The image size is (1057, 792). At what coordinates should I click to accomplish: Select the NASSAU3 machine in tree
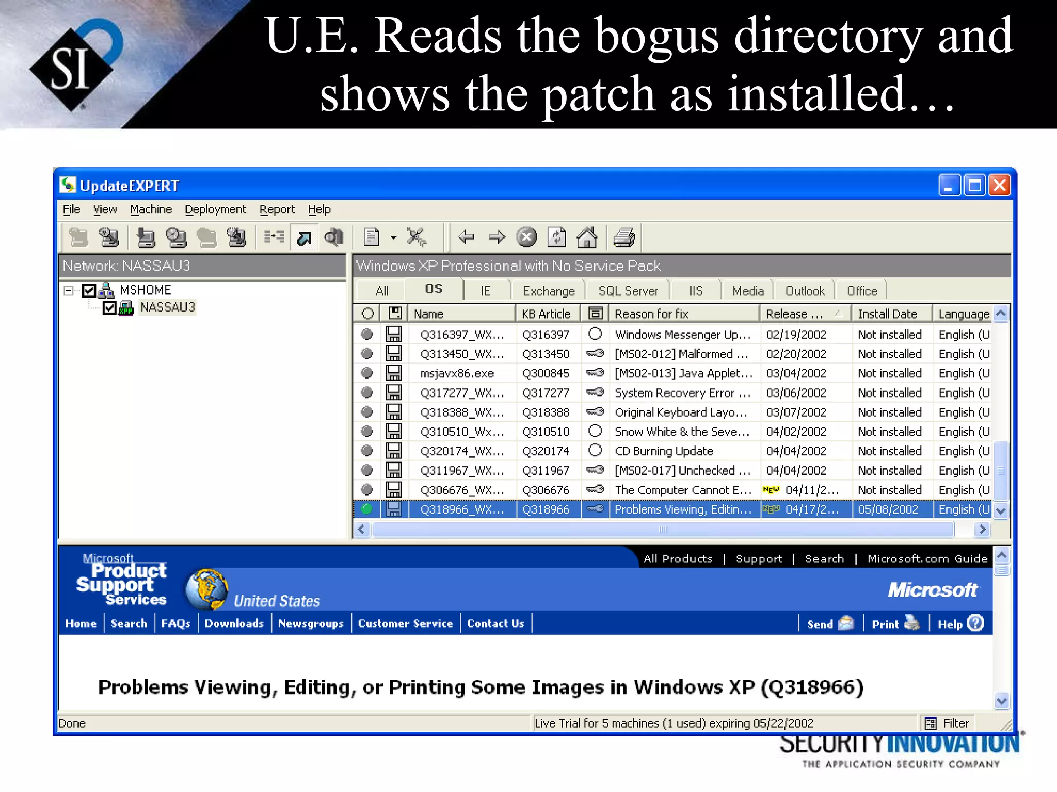(x=168, y=307)
